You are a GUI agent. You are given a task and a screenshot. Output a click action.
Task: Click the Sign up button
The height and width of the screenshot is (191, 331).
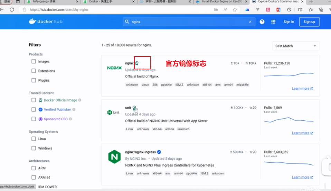point(309,22)
